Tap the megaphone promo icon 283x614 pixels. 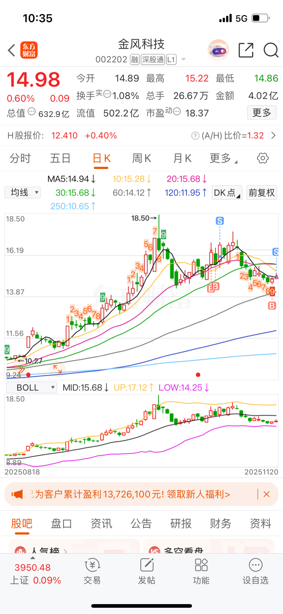coord(17,494)
